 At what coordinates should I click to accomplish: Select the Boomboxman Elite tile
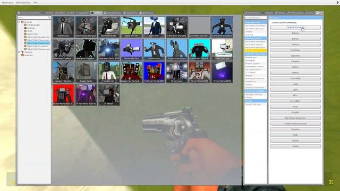pos(108,27)
